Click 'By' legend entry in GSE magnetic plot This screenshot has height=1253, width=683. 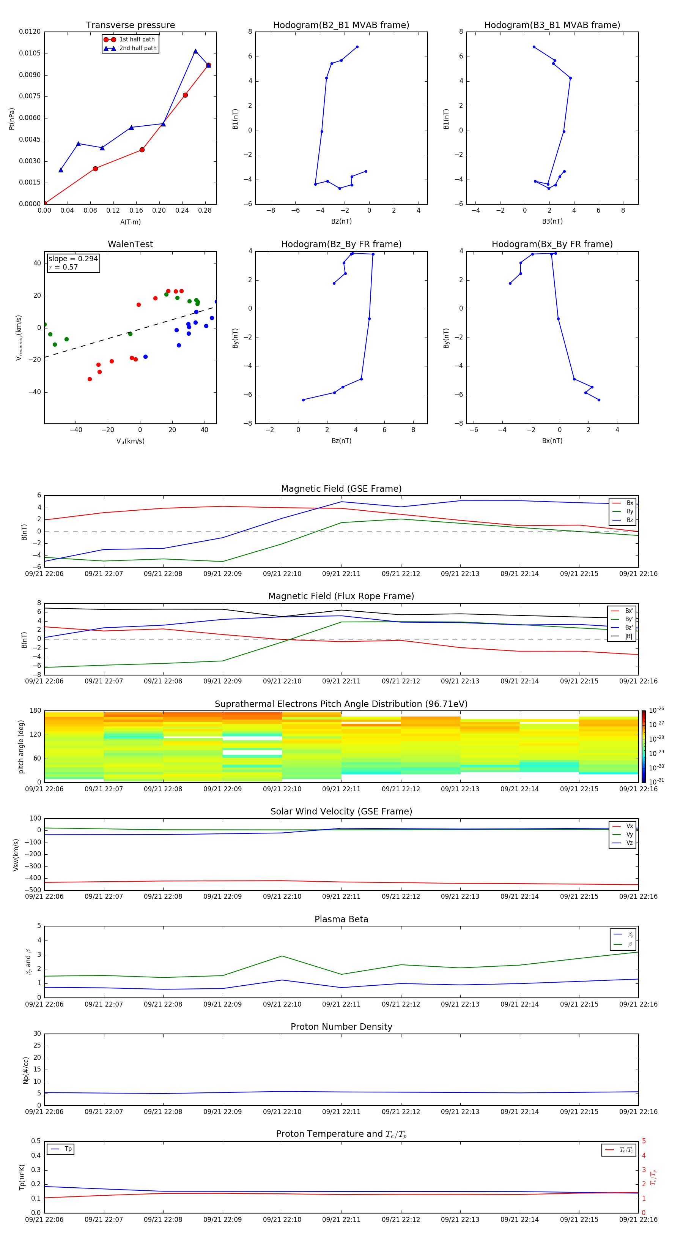click(623, 511)
